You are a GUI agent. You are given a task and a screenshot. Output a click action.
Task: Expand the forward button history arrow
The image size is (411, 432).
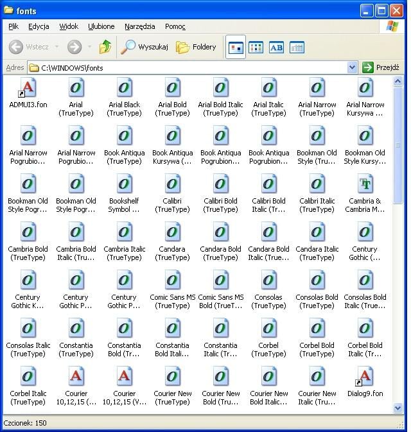coord(89,47)
